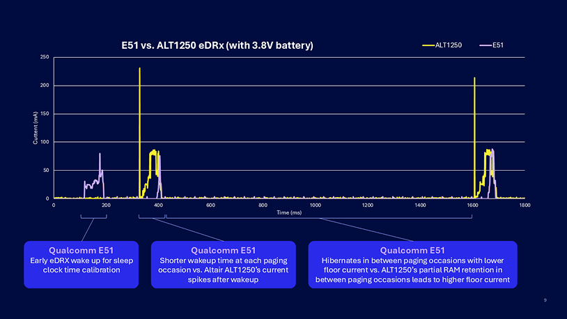Click the 1800 tick label on the time axis
This screenshot has height=319, width=567.
[525, 205]
